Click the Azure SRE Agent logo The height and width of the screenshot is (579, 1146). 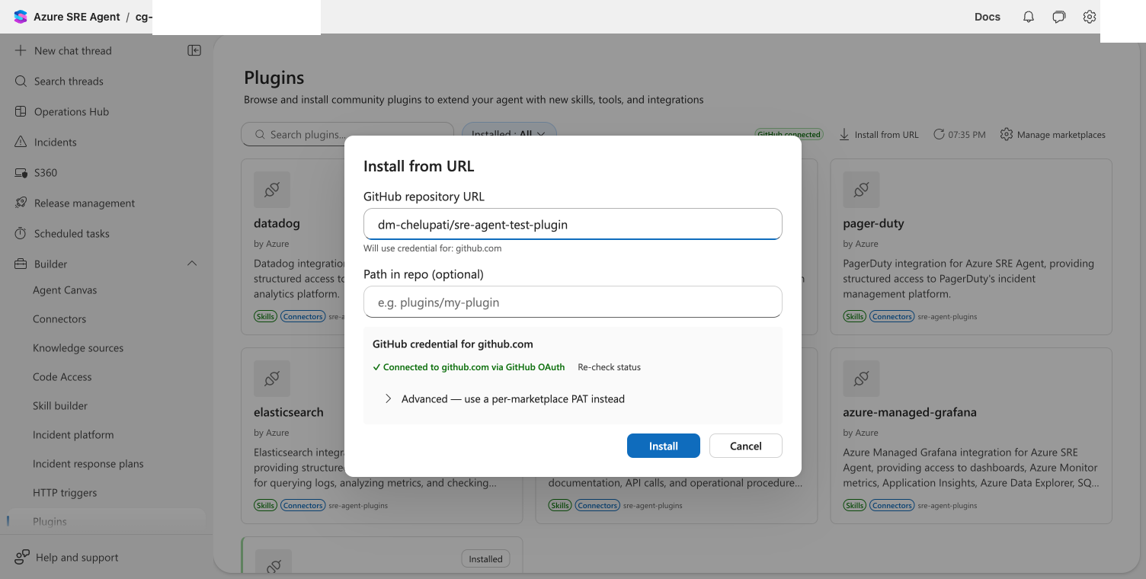[21, 17]
